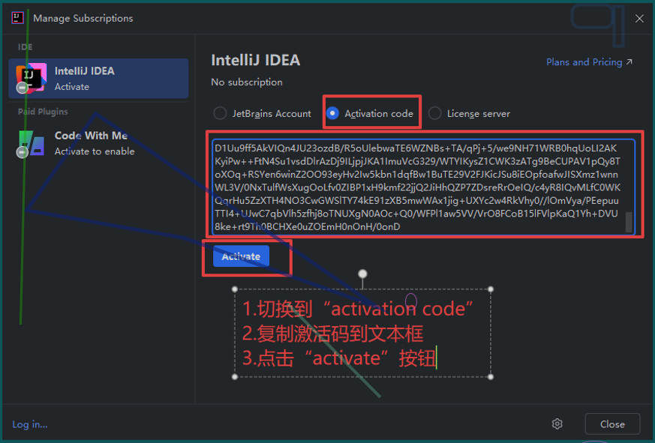Image resolution: width=655 pixels, height=443 pixels.
Task: Click the activation code scrollbar thumb
Action: (628, 222)
